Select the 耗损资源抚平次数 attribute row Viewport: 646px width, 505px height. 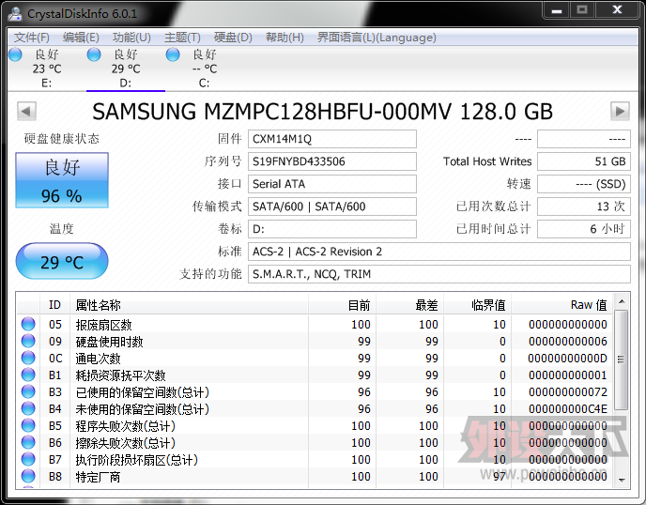tap(315, 375)
